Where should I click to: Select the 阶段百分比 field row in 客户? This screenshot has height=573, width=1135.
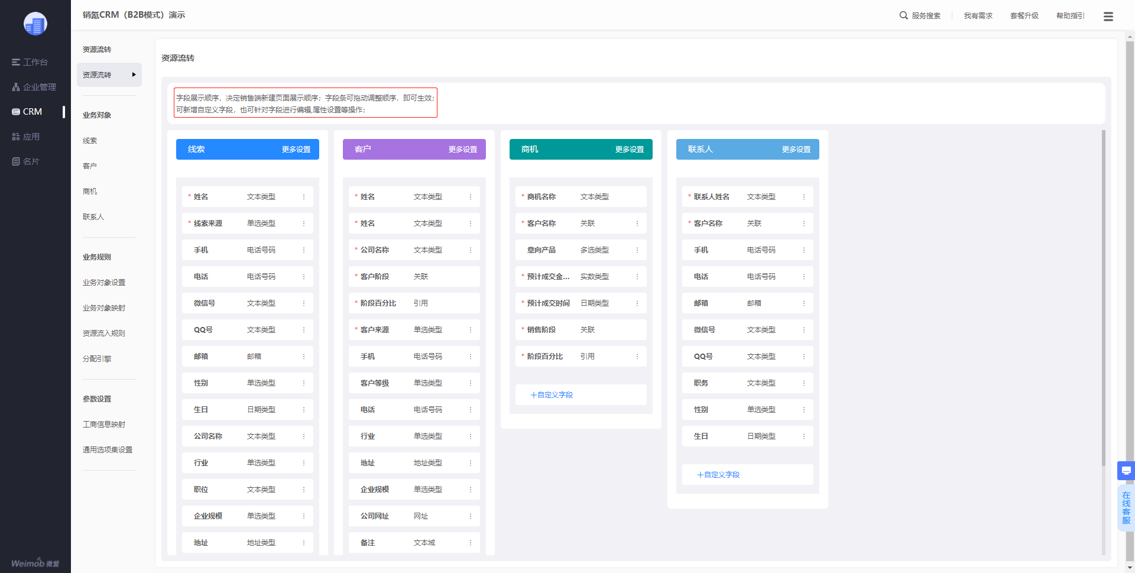(x=414, y=303)
